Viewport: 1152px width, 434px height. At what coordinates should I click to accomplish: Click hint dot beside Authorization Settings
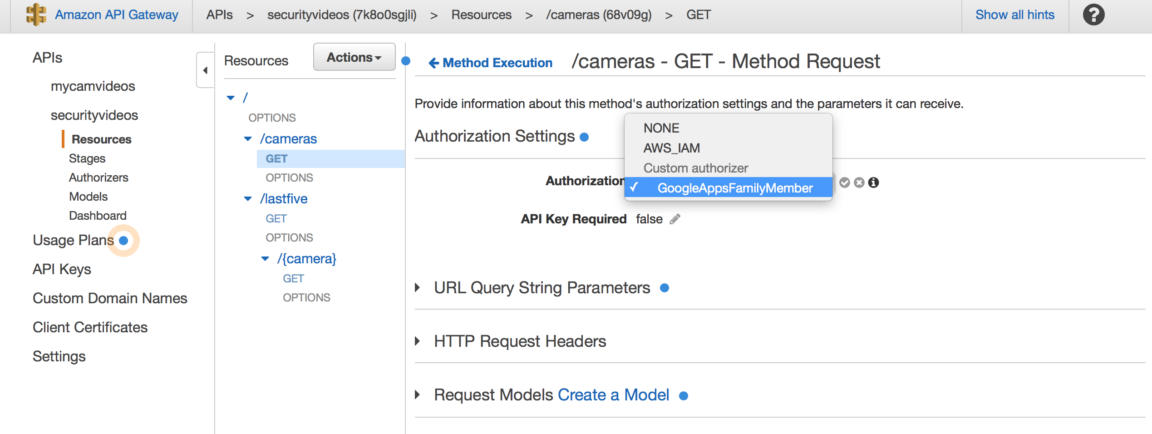click(x=585, y=137)
